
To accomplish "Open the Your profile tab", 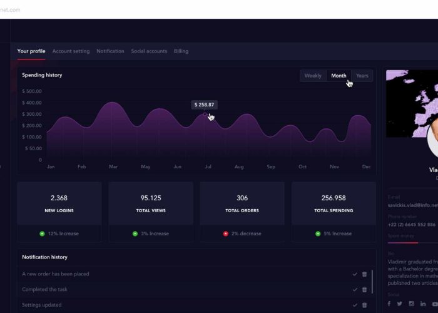I will pyautogui.click(x=31, y=51).
